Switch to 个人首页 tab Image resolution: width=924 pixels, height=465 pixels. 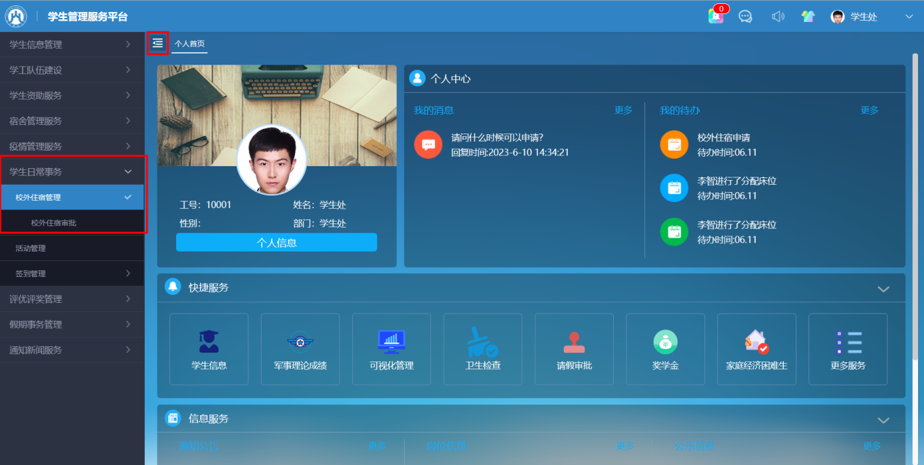pyautogui.click(x=189, y=44)
